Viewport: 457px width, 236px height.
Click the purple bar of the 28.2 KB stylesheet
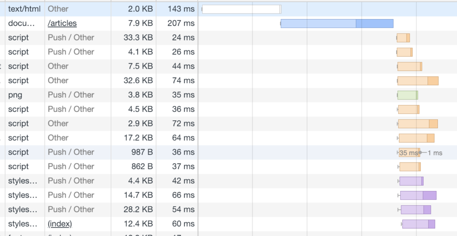pyautogui.click(x=415, y=210)
